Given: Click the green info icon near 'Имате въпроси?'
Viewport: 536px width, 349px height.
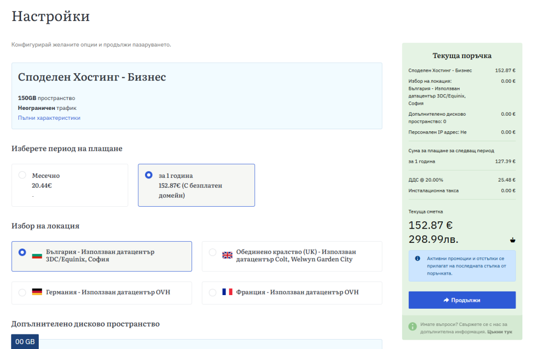Looking at the screenshot, I should point(412,328).
